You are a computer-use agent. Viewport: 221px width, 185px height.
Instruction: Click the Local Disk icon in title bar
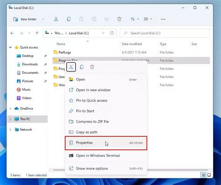pos(11,7)
